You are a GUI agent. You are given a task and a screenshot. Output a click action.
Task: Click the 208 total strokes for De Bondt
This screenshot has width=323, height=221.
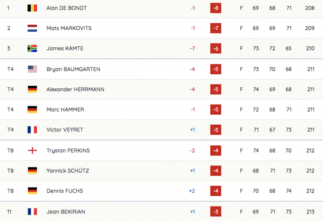[x=310, y=8]
